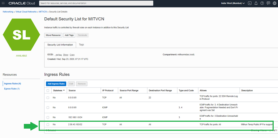
Task: Click the Add Tags button
Action: tap(69, 35)
